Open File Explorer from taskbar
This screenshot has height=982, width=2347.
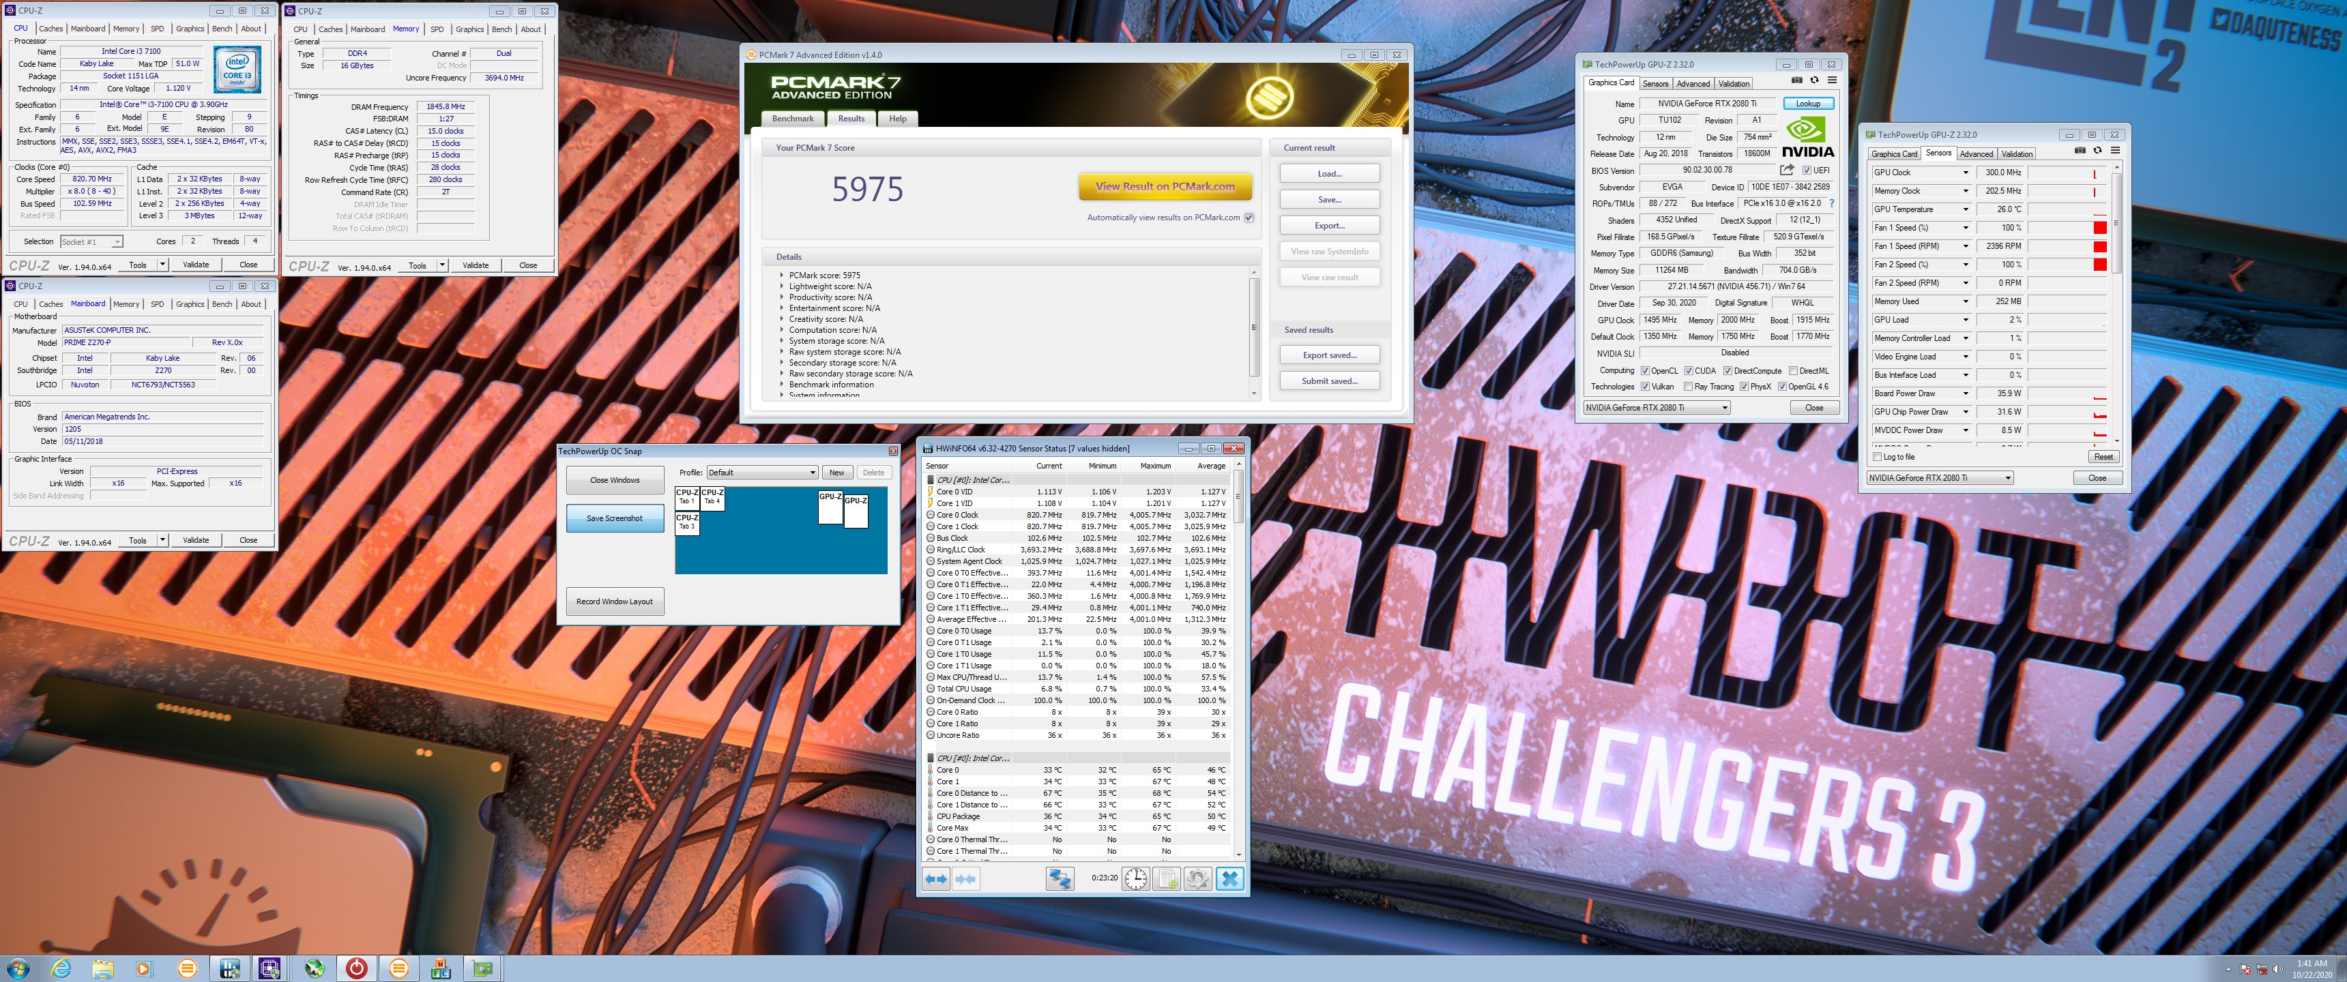102,968
